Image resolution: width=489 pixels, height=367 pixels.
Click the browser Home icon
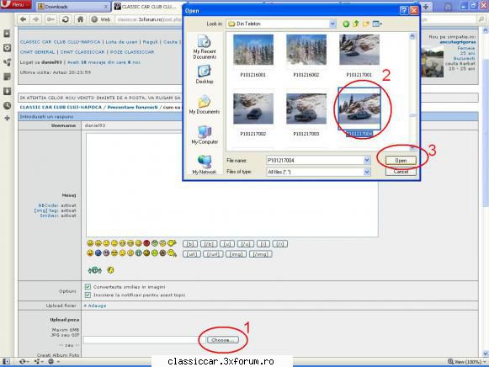pyautogui.click(x=80, y=19)
